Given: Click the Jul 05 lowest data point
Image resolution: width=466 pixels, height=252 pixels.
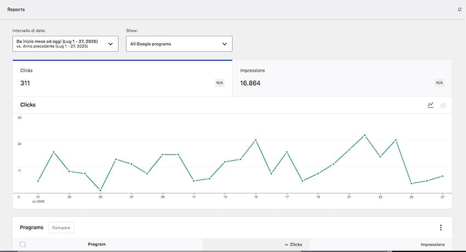Looking at the screenshot, I should [100, 190].
